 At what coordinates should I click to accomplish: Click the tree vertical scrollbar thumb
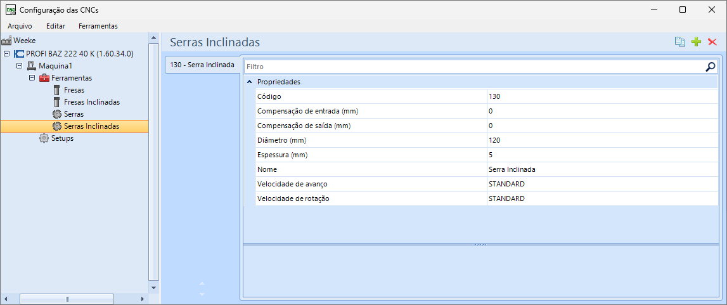(x=153, y=162)
